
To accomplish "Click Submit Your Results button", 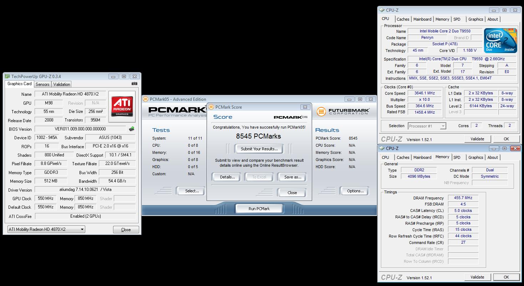I will (259, 149).
